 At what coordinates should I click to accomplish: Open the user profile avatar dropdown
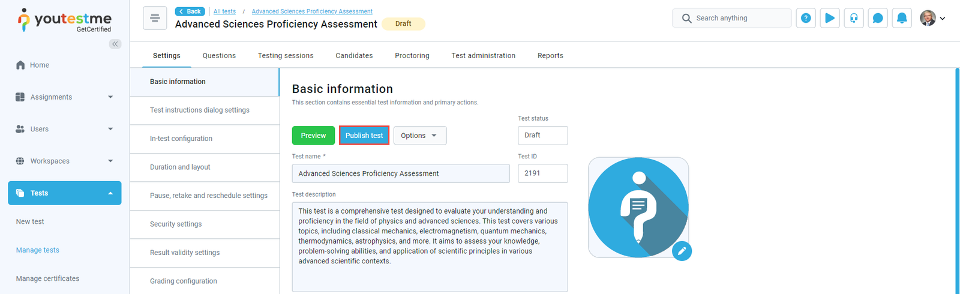point(932,18)
